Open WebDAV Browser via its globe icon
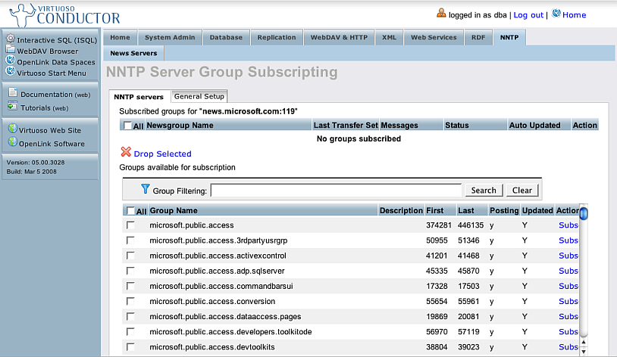The height and width of the screenshot is (357, 617). click(11, 50)
